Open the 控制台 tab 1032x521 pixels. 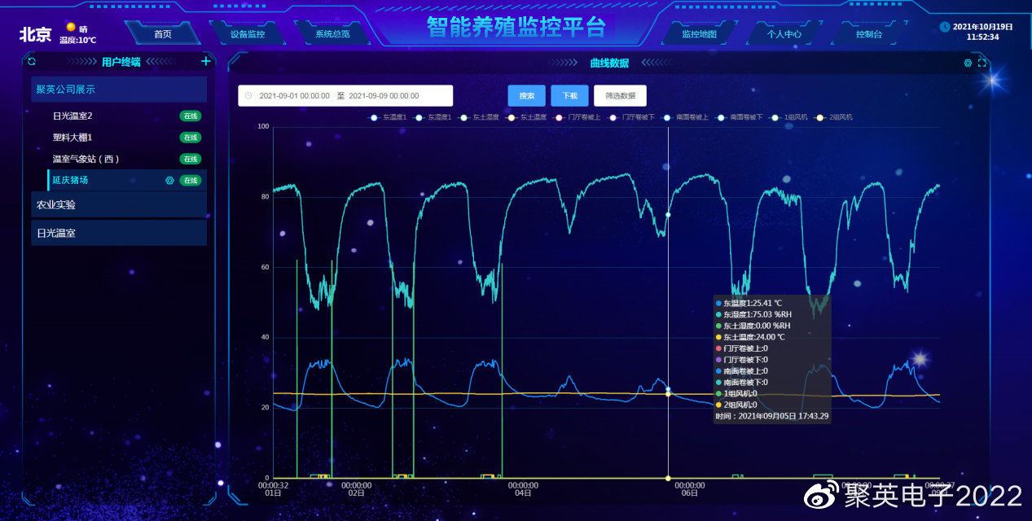[869, 34]
